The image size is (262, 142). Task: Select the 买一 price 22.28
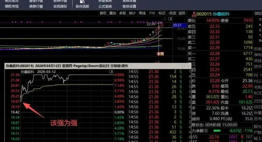click(x=214, y=54)
